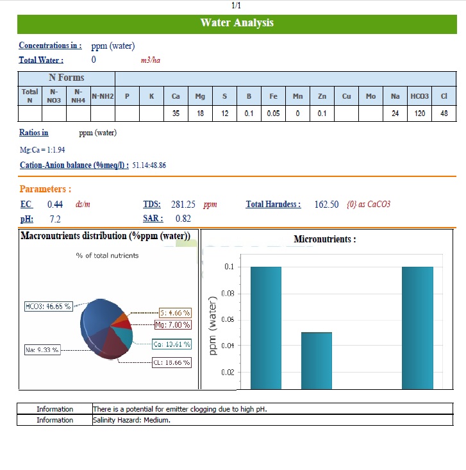Click the 'Total Harndess :' link
Image resolution: width=466 pixels, height=470 pixels.
tap(273, 204)
